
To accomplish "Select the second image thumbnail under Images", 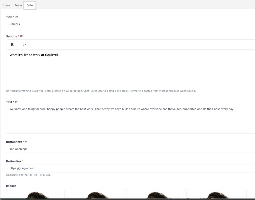I will [x=96, y=194].
